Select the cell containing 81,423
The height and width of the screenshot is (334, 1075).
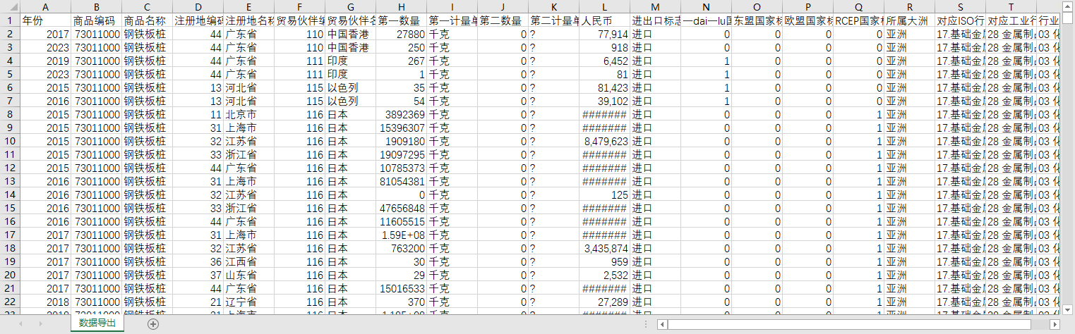(x=604, y=87)
